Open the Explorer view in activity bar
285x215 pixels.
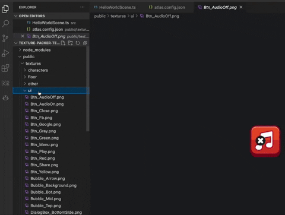pyautogui.click(x=5, y=9)
